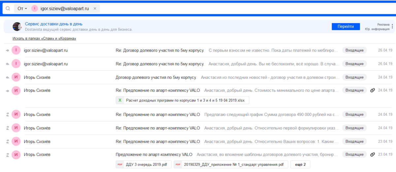
Task: Click forward arrow icon on 'Стоимость минимального' email
Action: click(x=8, y=91)
